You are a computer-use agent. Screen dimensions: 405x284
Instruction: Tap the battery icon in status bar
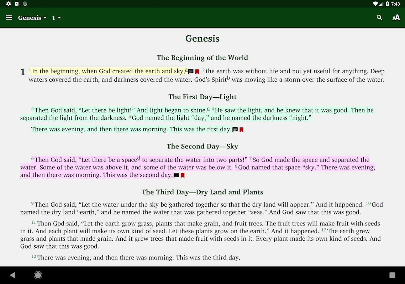(x=387, y=4)
